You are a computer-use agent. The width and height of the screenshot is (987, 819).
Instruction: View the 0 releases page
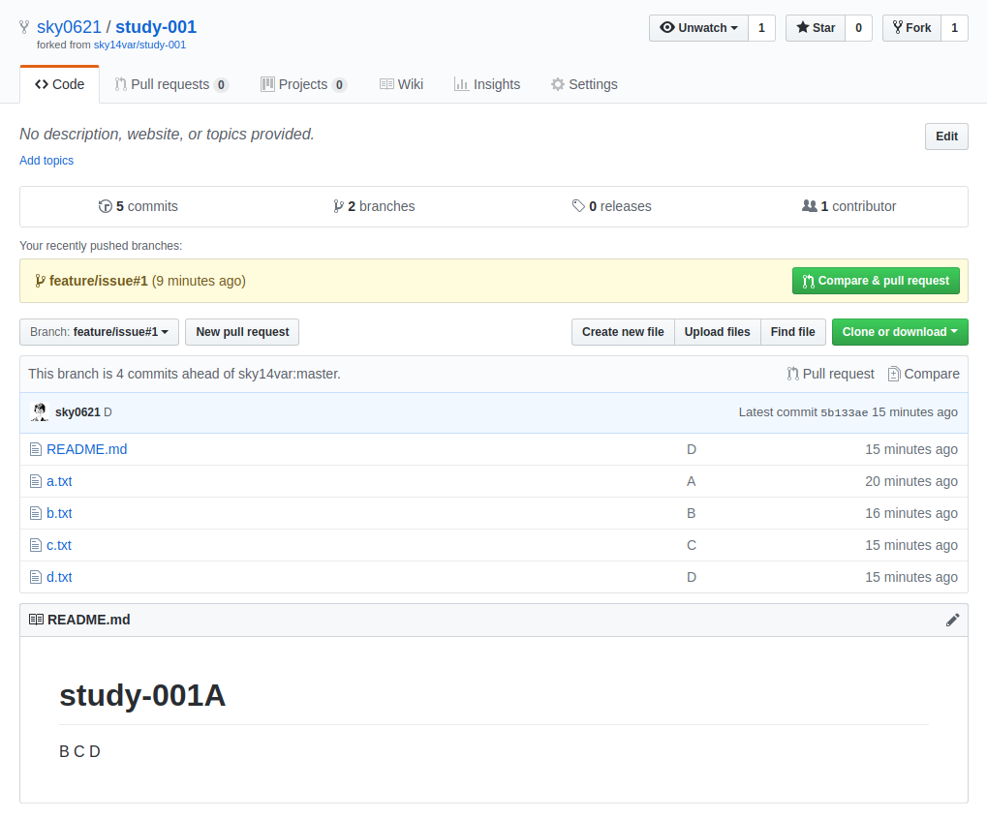pos(611,206)
